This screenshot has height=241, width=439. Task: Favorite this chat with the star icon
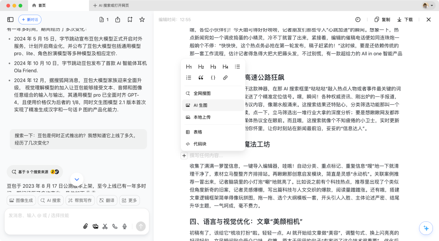pyautogui.click(x=142, y=19)
